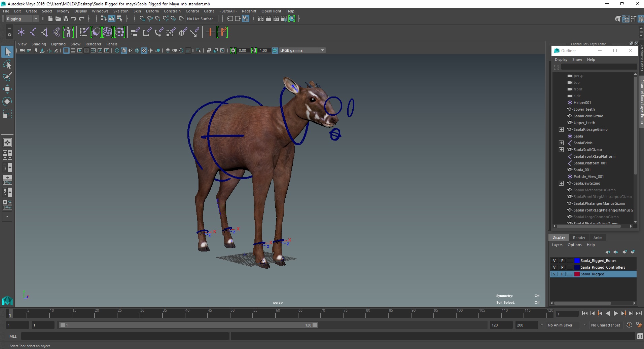Go to start of playback range
The height and width of the screenshot is (349, 644).
584,313
